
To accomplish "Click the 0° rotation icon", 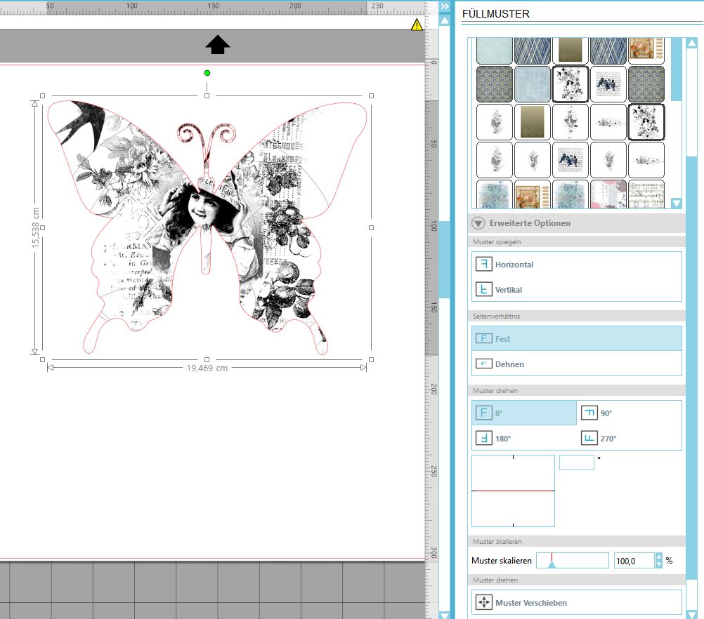I will (483, 413).
